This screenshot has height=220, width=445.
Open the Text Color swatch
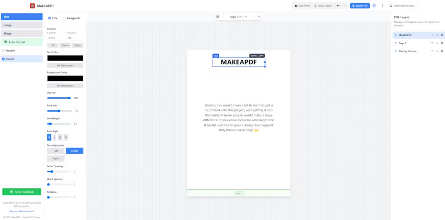pos(65,58)
